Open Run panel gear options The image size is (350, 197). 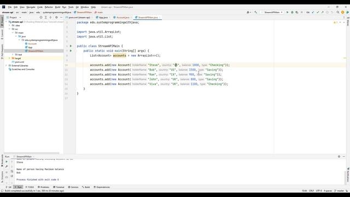coord(339,157)
